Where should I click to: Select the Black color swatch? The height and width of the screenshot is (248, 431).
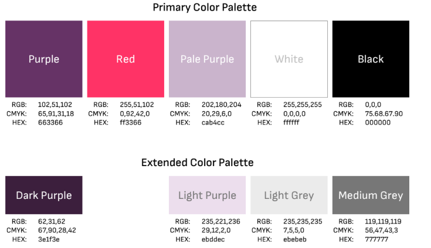pos(371,59)
